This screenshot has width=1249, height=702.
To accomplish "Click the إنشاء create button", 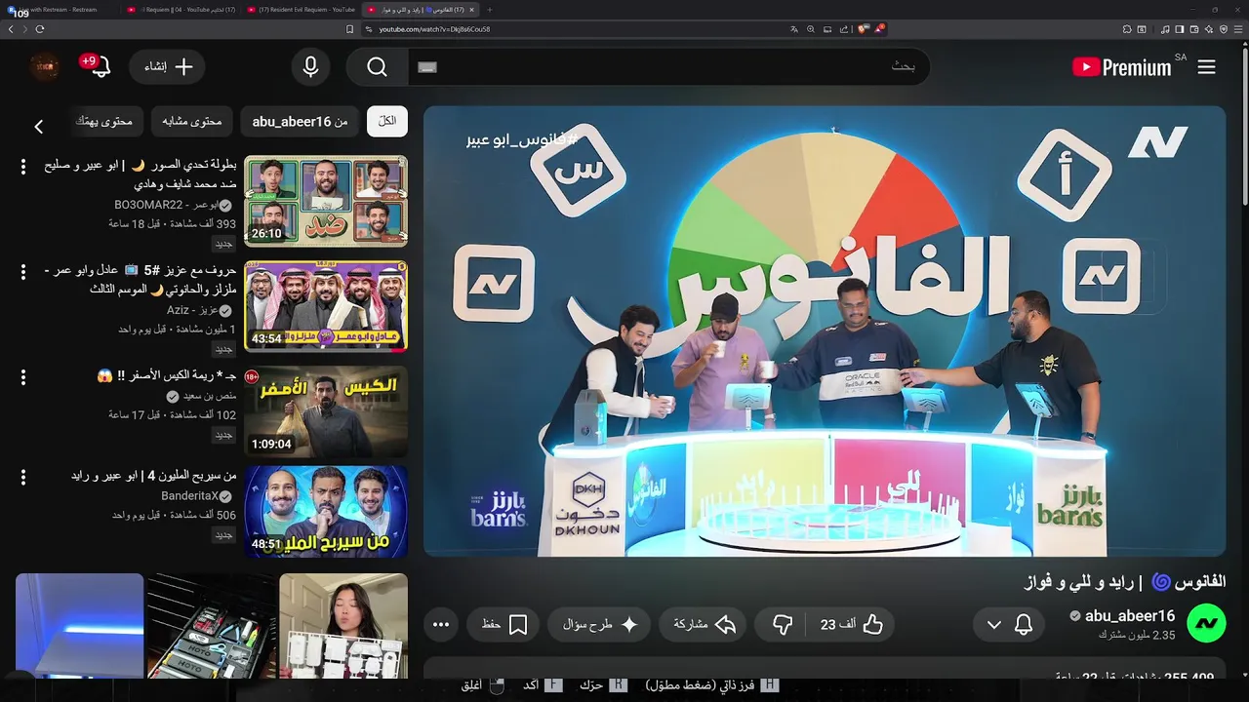I will [169, 67].
